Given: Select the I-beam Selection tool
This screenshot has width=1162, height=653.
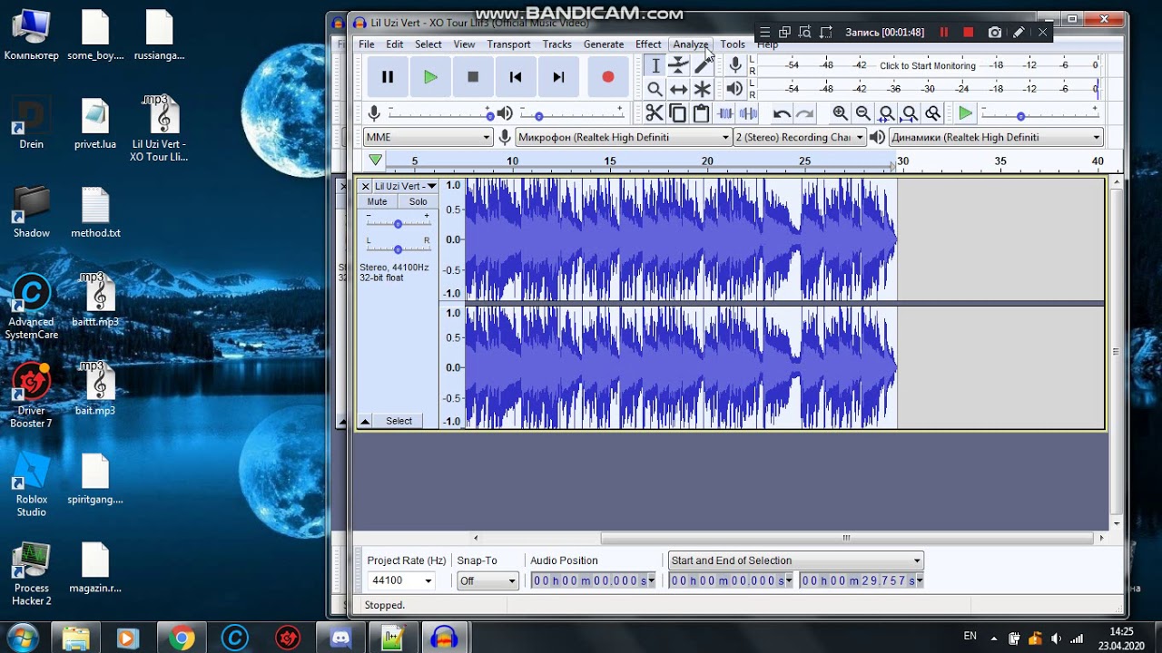Looking at the screenshot, I should pos(655,65).
